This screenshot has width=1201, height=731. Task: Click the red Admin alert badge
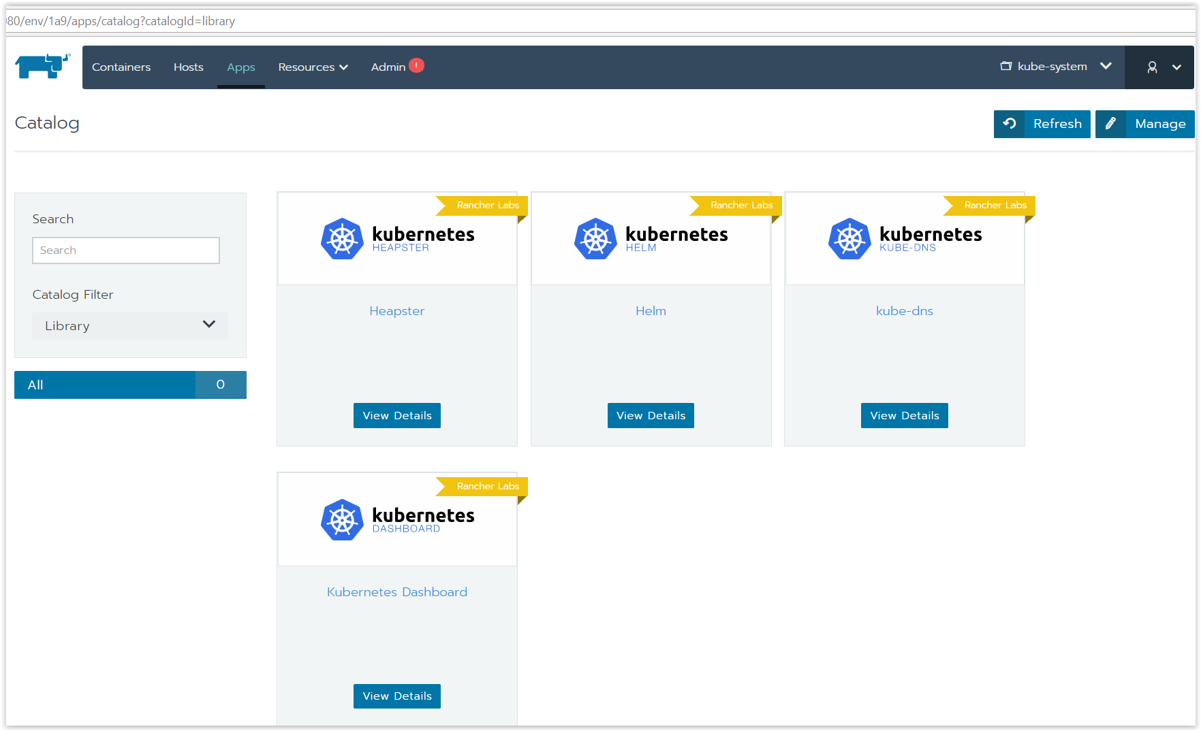click(x=416, y=65)
